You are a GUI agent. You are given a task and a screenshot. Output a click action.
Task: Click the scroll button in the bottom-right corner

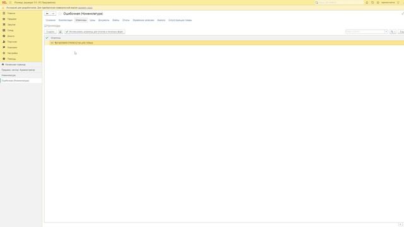(400, 224)
